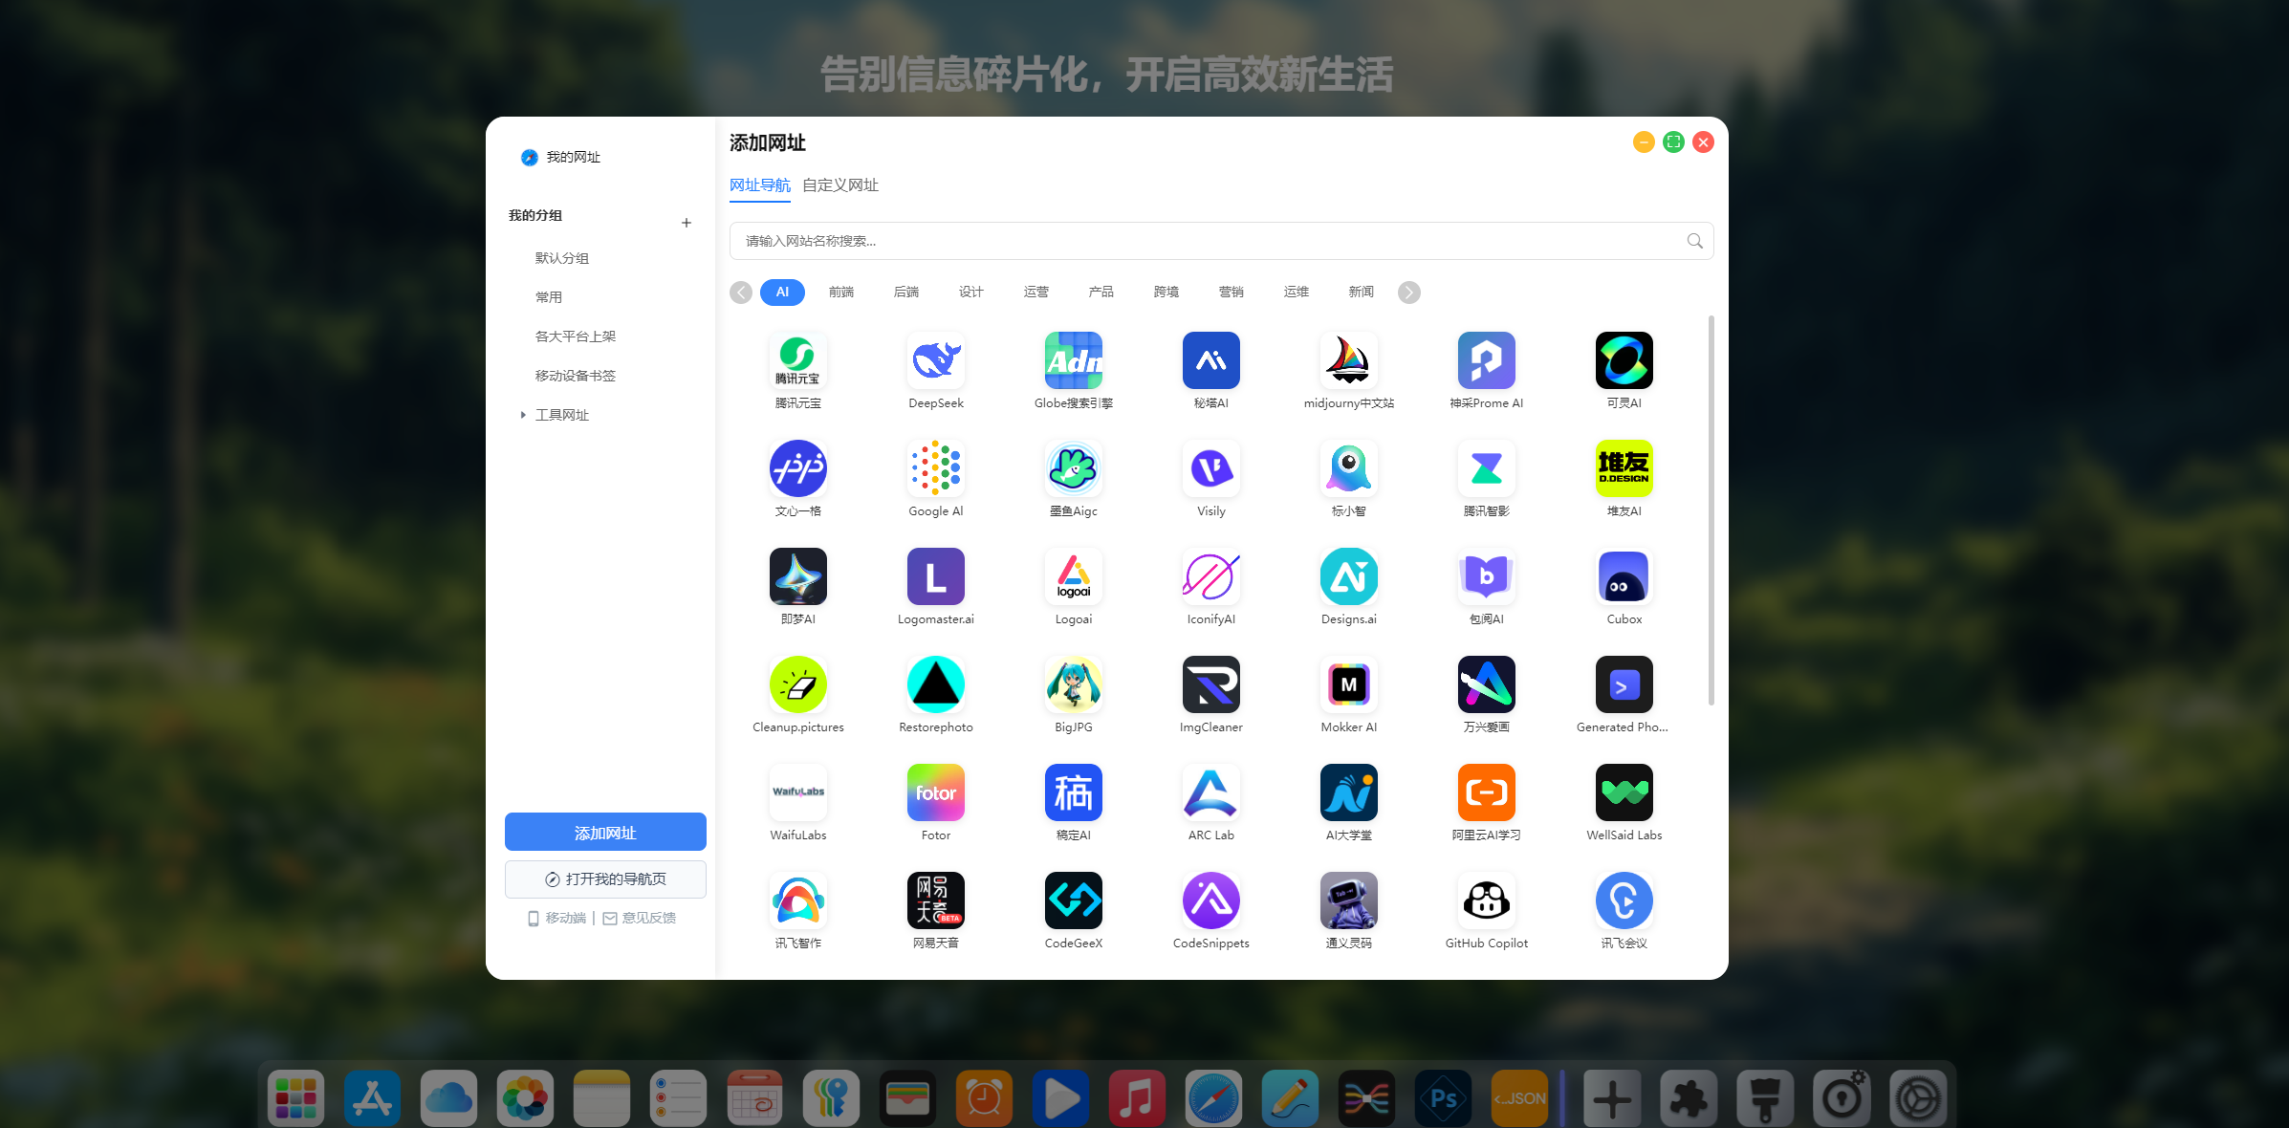Open the 新闻 category tab
This screenshot has height=1128, width=2289.
point(1361,293)
